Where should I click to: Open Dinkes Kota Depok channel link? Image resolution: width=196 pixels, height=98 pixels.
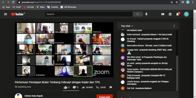point(34,96)
